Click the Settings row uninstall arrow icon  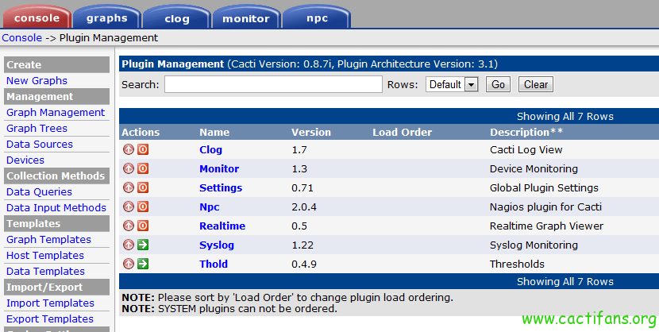pos(129,187)
